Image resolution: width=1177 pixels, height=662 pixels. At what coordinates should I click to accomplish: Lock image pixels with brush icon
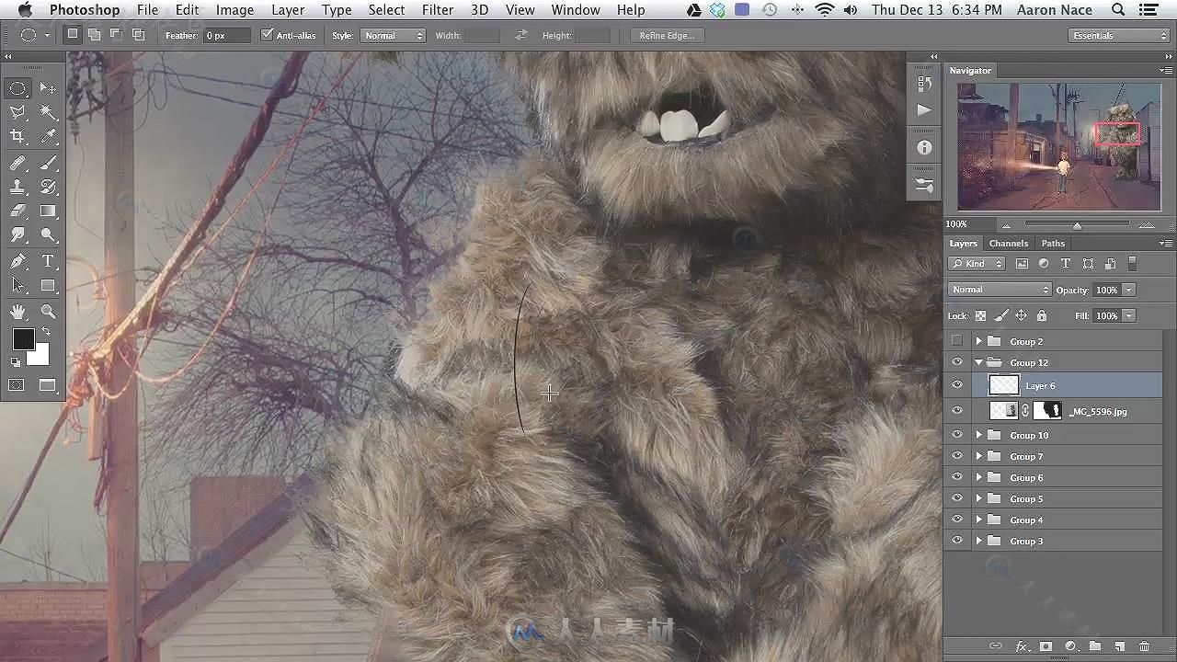pyautogui.click(x=1001, y=315)
